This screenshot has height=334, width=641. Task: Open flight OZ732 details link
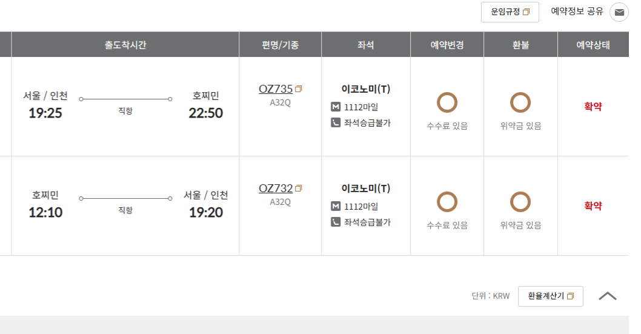pos(276,189)
